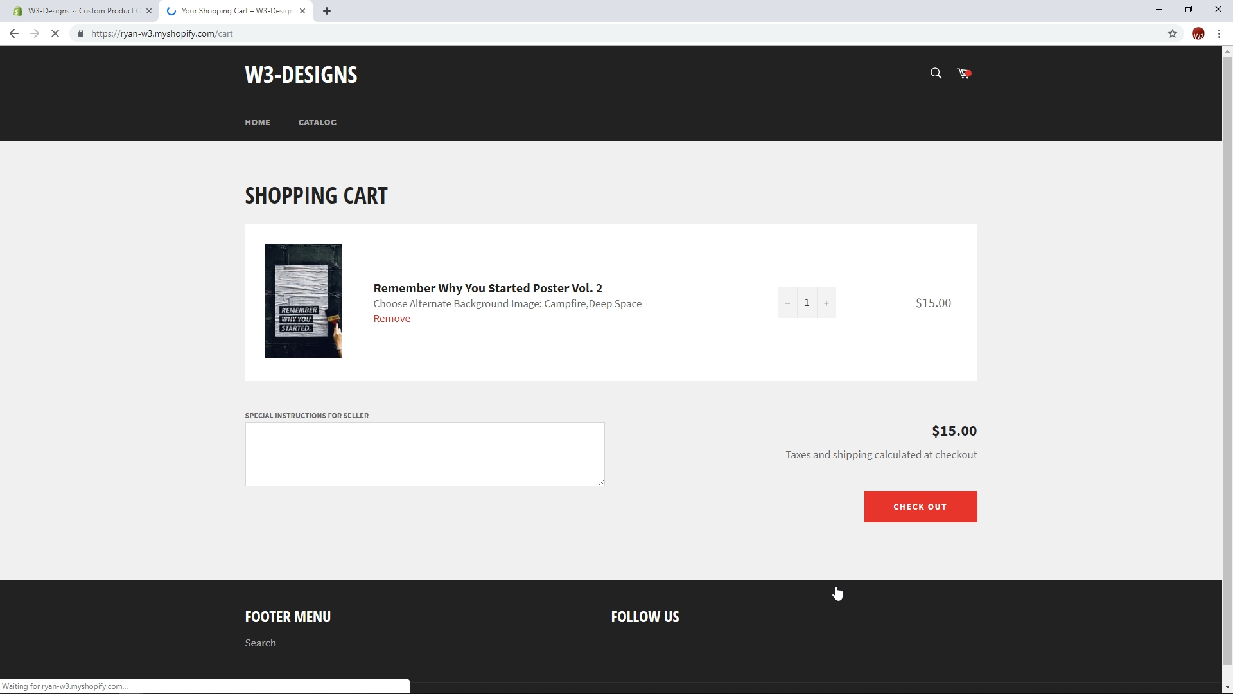Click the bold $15.00 subtotal
This screenshot has height=694, width=1233.
tap(954, 431)
